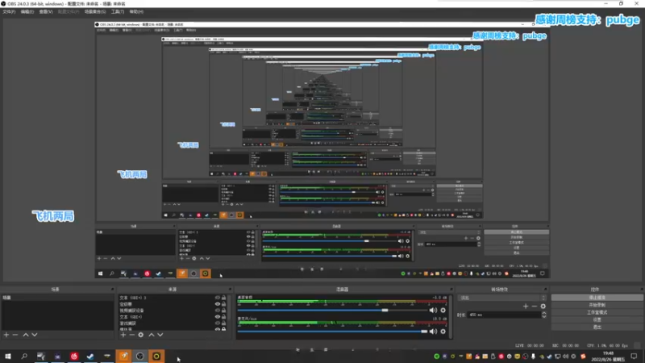Toggle visibility of 视频捕获设备 source

[218, 311]
